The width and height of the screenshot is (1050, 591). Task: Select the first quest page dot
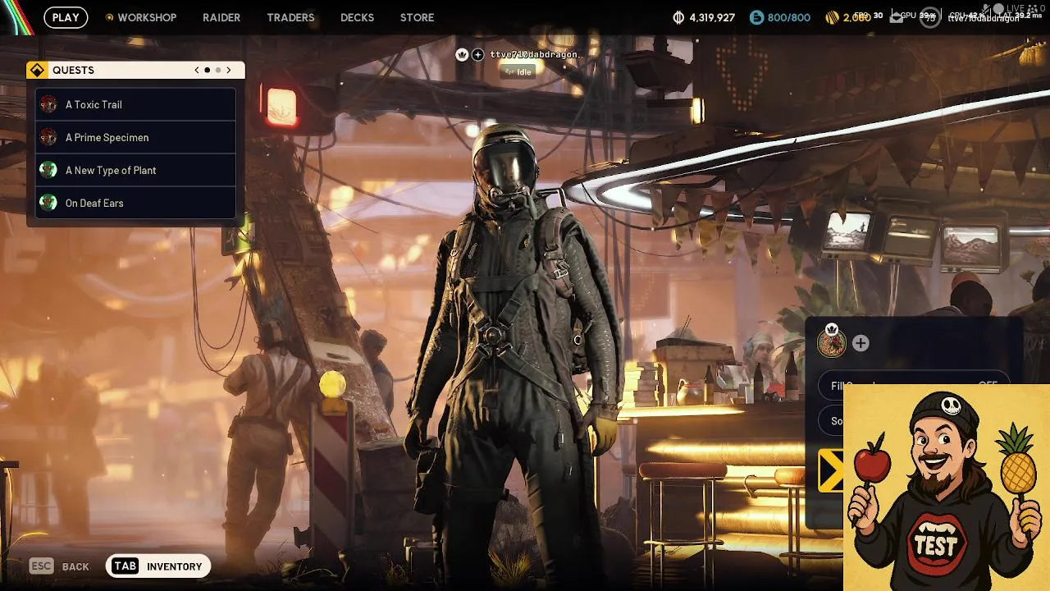208,71
